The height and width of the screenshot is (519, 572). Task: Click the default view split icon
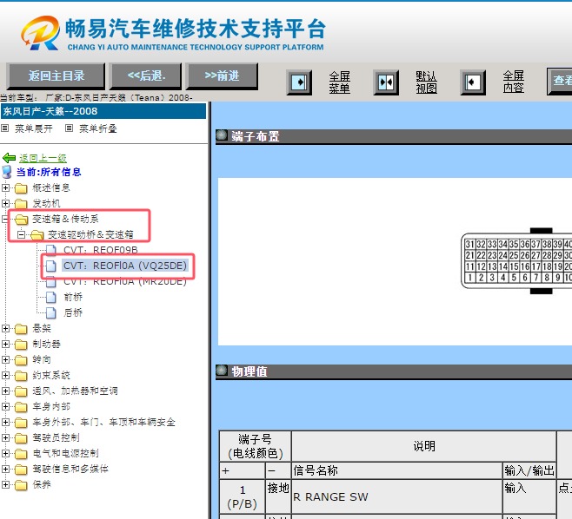coord(386,82)
